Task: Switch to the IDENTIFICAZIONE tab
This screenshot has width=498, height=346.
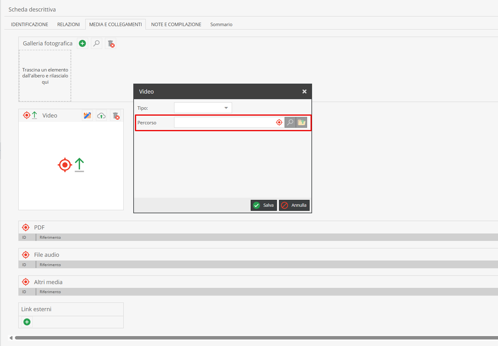Action: [30, 25]
